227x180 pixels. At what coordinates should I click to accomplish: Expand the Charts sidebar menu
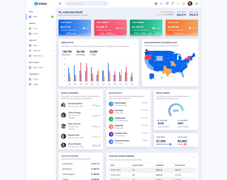41,34
